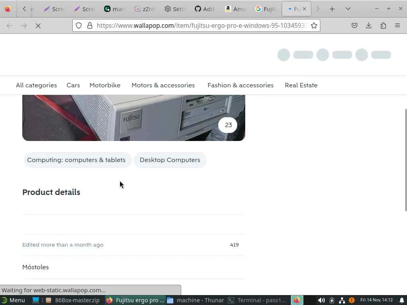Switch to the Google Fujitsu search tab
This screenshot has width=407, height=305.
(265, 9)
